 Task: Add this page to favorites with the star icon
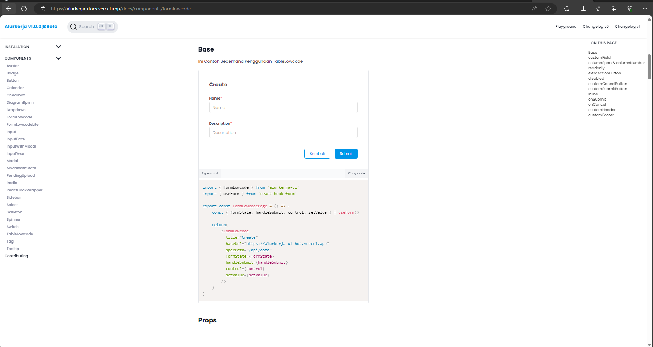tap(548, 9)
